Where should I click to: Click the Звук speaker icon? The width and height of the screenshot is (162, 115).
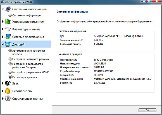click(8, 83)
